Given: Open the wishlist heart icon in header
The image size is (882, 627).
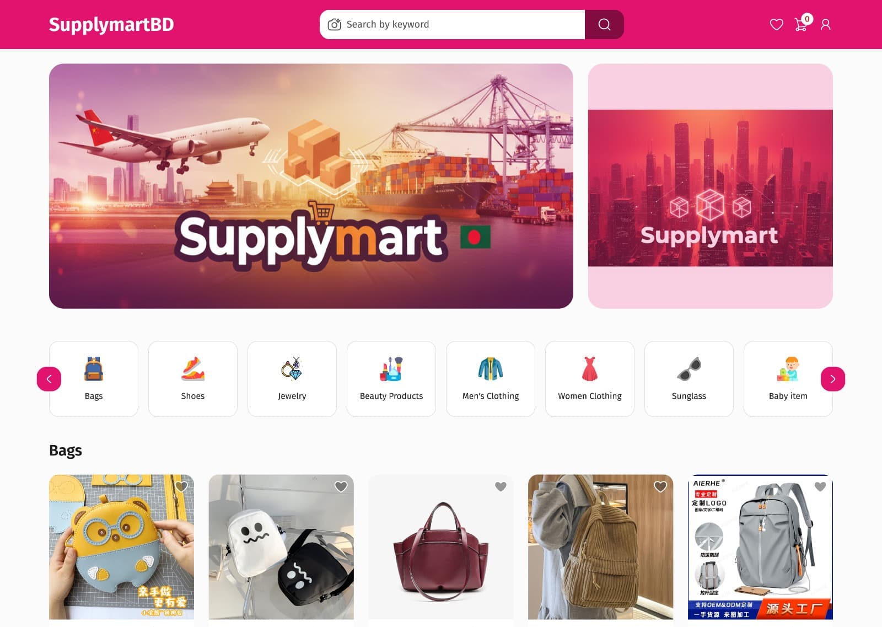Looking at the screenshot, I should pyautogui.click(x=776, y=24).
